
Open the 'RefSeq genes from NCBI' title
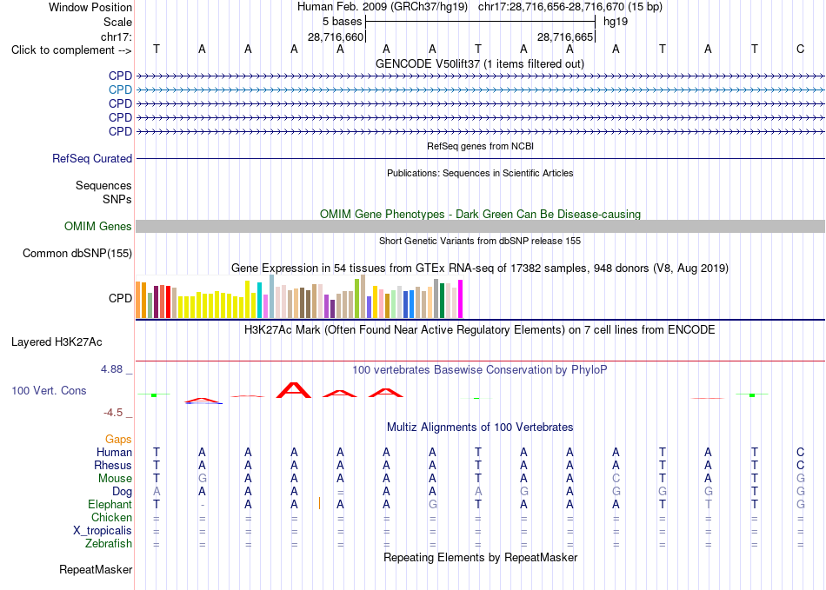(x=480, y=146)
